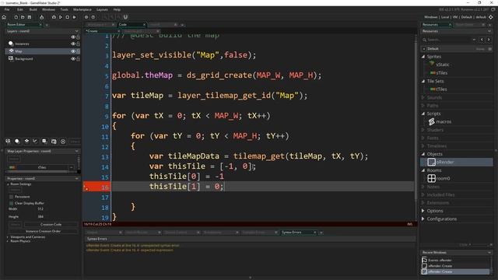Toggle lock on the Background layer

(x=78, y=59)
